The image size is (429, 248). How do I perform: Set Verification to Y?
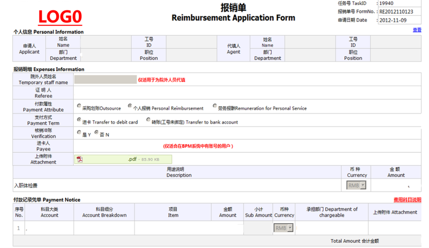pyautogui.click(x=79, y=133)
